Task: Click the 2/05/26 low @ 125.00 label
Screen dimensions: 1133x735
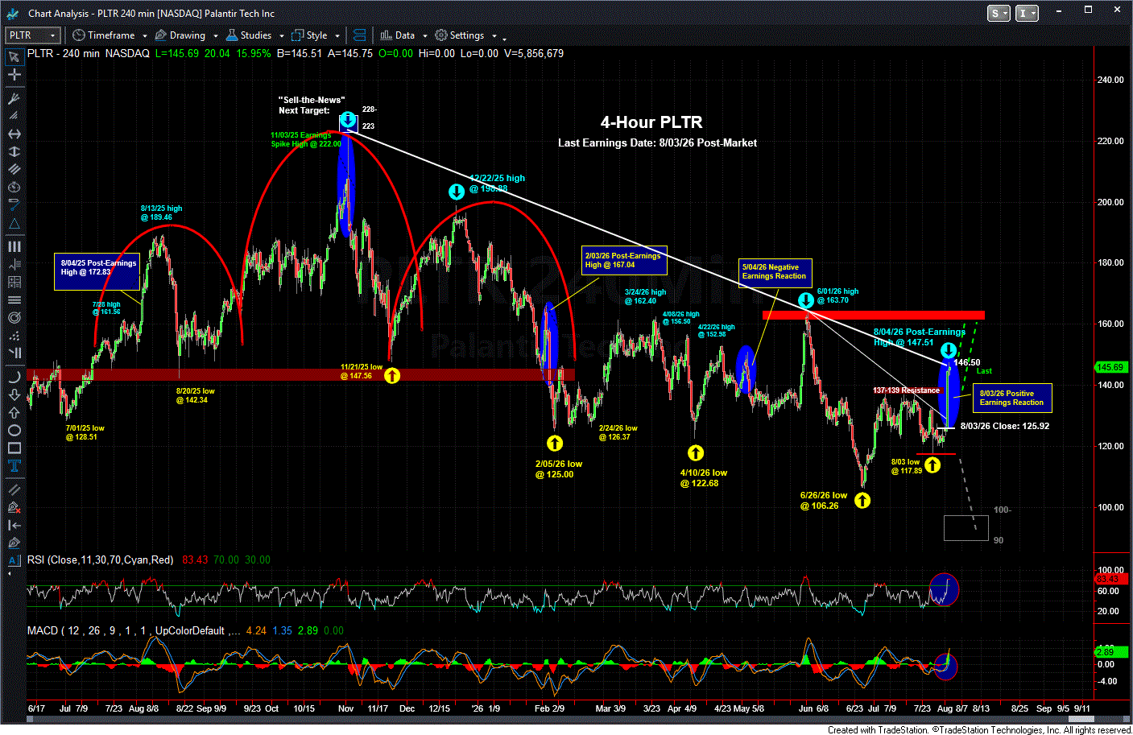Action: [x=559, y=469]
